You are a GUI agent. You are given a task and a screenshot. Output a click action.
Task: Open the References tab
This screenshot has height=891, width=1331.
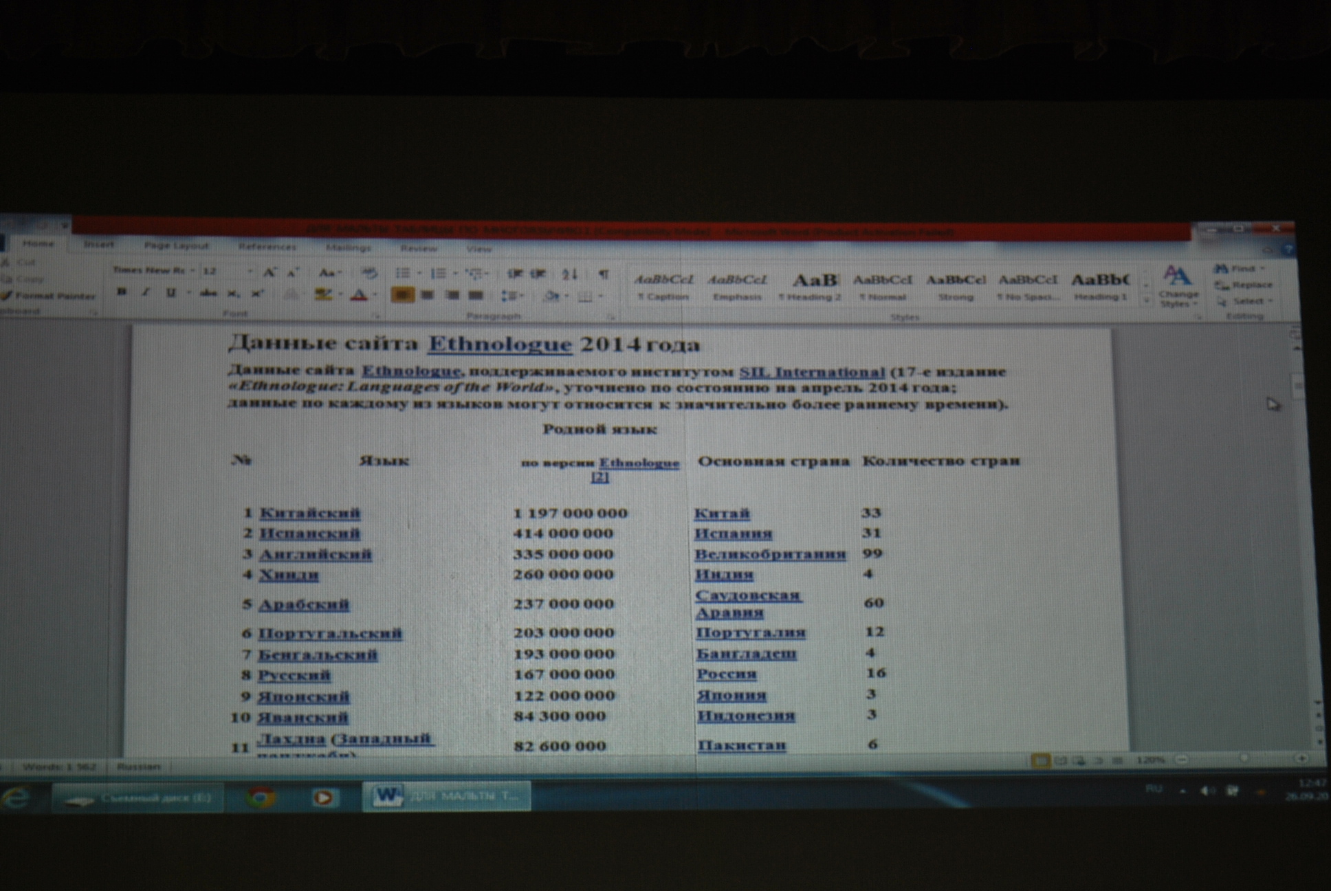coord(267,246)
